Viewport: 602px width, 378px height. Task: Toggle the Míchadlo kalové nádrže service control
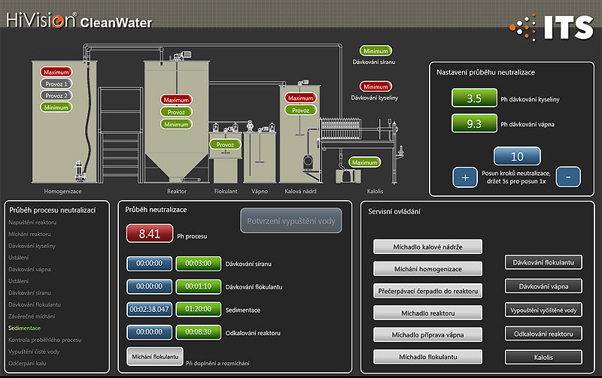(427, 247)
